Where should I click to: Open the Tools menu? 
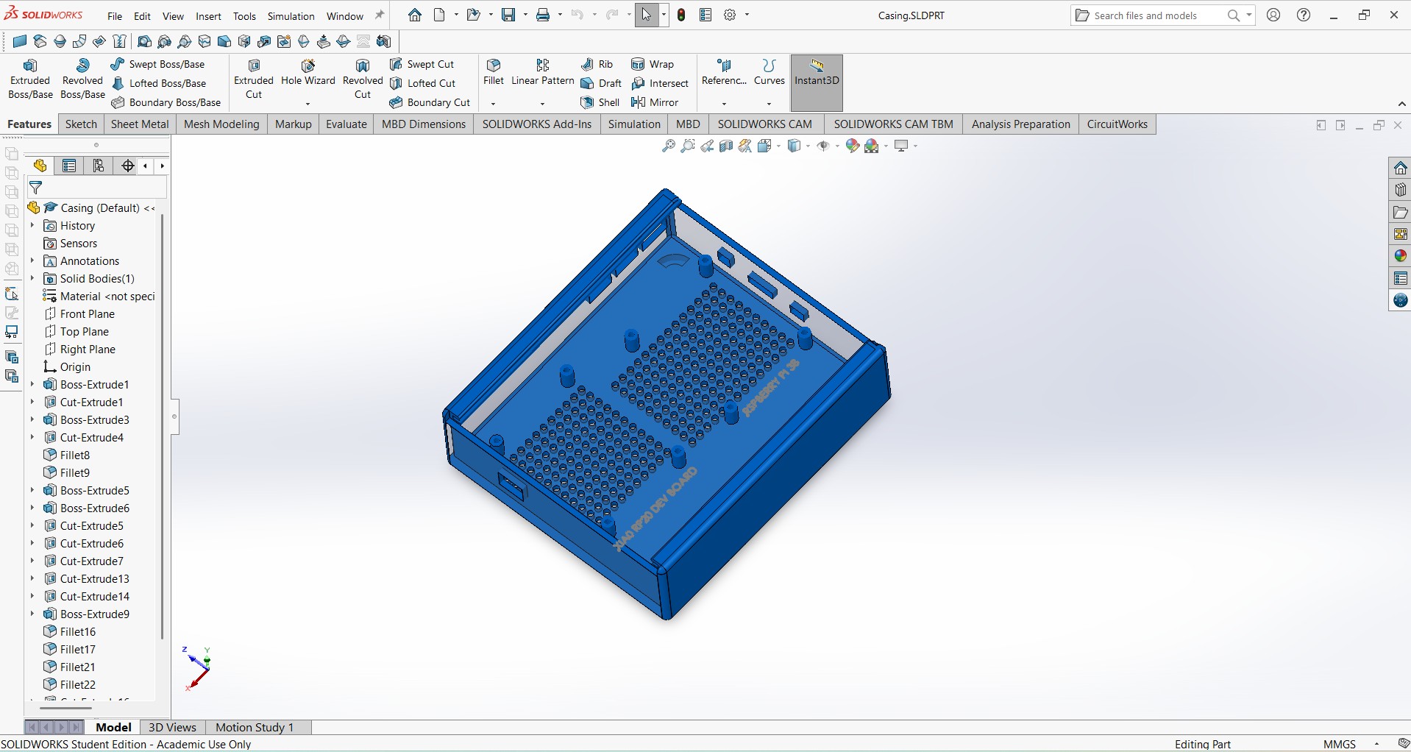point(244,16)
